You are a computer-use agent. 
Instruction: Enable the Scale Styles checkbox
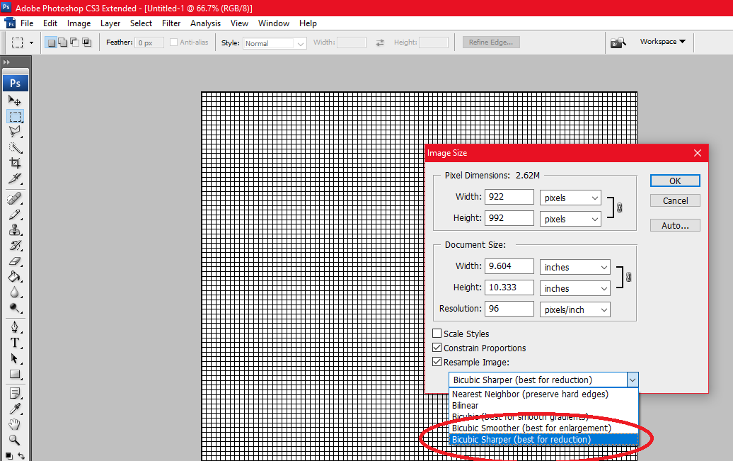(x=437, y=334)
